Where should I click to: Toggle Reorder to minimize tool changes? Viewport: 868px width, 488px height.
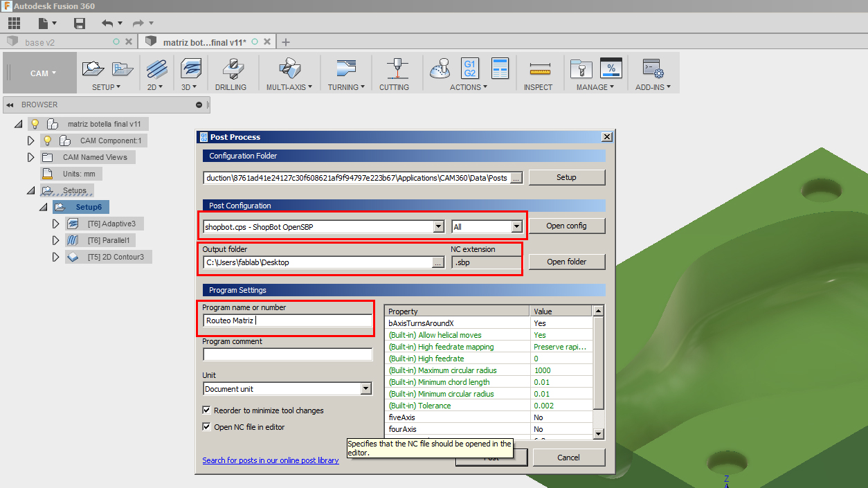point(206,410)
